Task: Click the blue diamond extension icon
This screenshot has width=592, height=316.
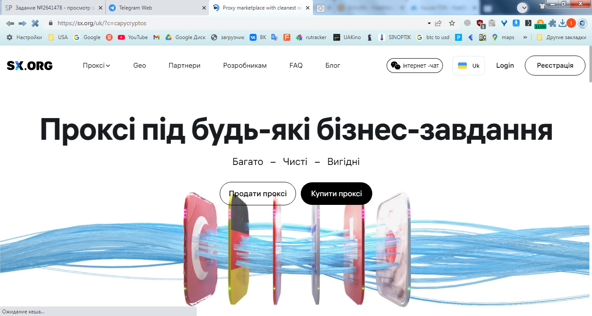Action: [x=504, y=23]
